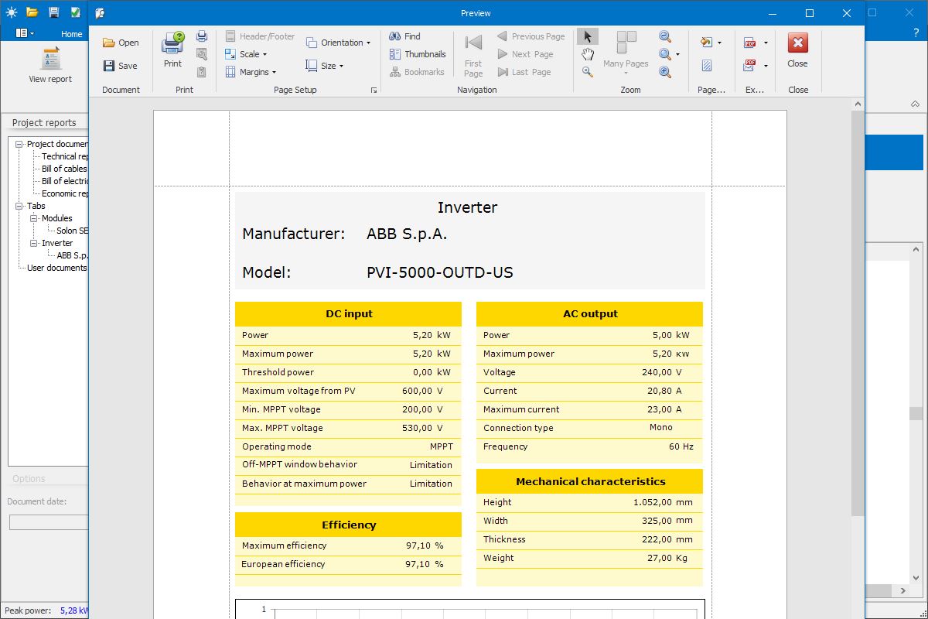The width and height of the screenshot is (928, 619).
Task: Select the ABB S.p.A. tree item
Action: pos(72,255)
